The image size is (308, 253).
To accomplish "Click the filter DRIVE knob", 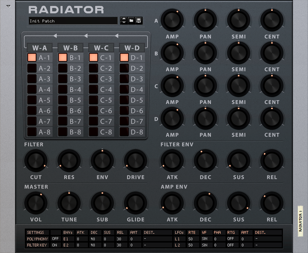I will [136, 161].
